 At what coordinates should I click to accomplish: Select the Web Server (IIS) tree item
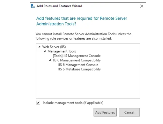54,47
